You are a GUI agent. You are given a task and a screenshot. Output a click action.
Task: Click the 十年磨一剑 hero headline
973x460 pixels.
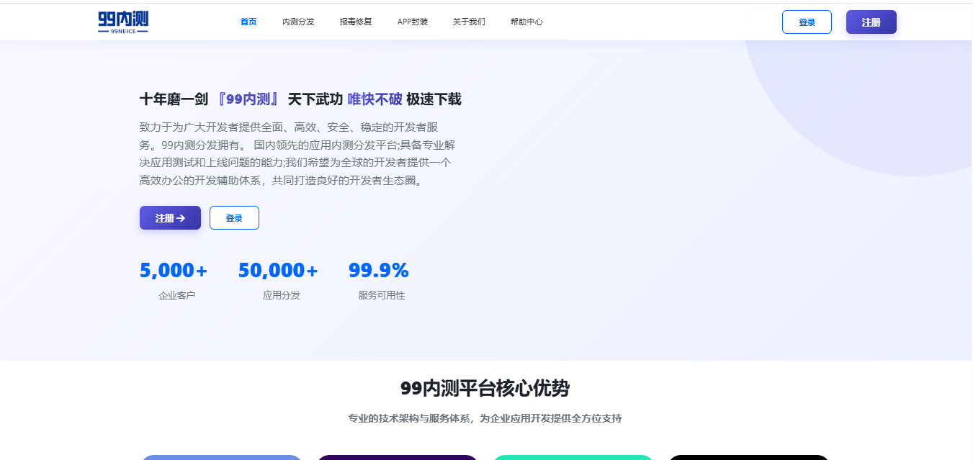[300, 99]
